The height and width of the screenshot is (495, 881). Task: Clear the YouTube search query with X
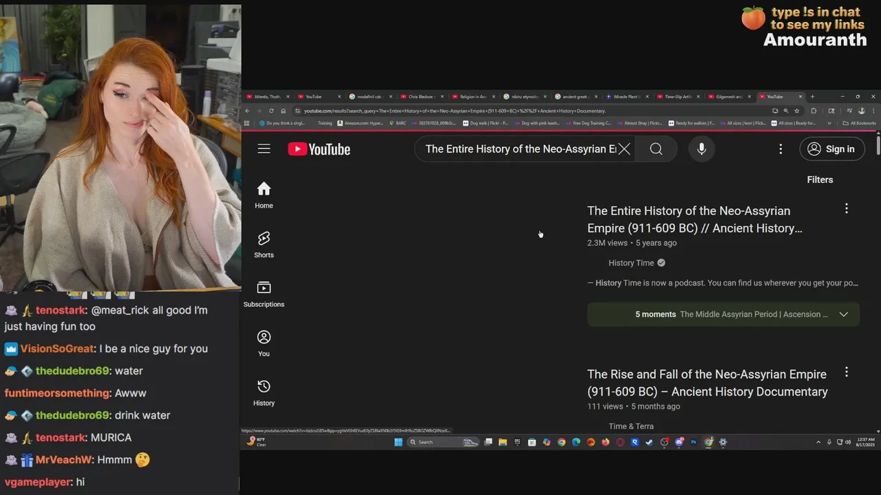[624, 149]
